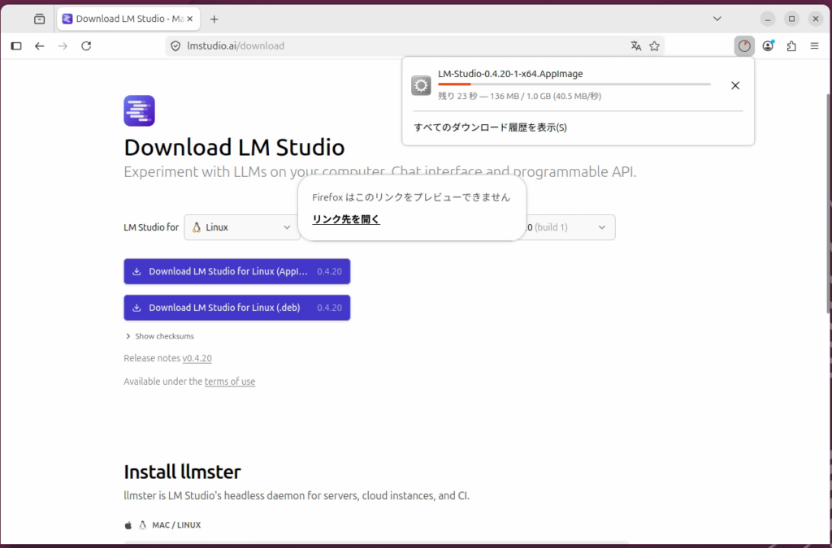
Task: Click the Apple icon beside MAC / LINUX
Action: 128,525
